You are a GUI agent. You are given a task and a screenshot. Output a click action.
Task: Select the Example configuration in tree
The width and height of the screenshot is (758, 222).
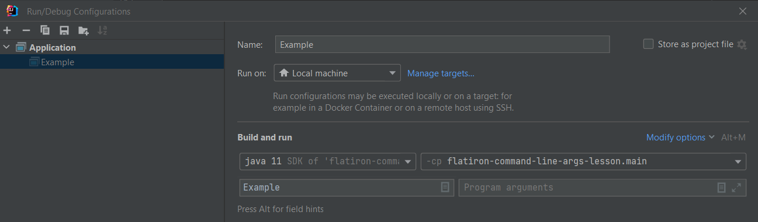pos(57,62)
